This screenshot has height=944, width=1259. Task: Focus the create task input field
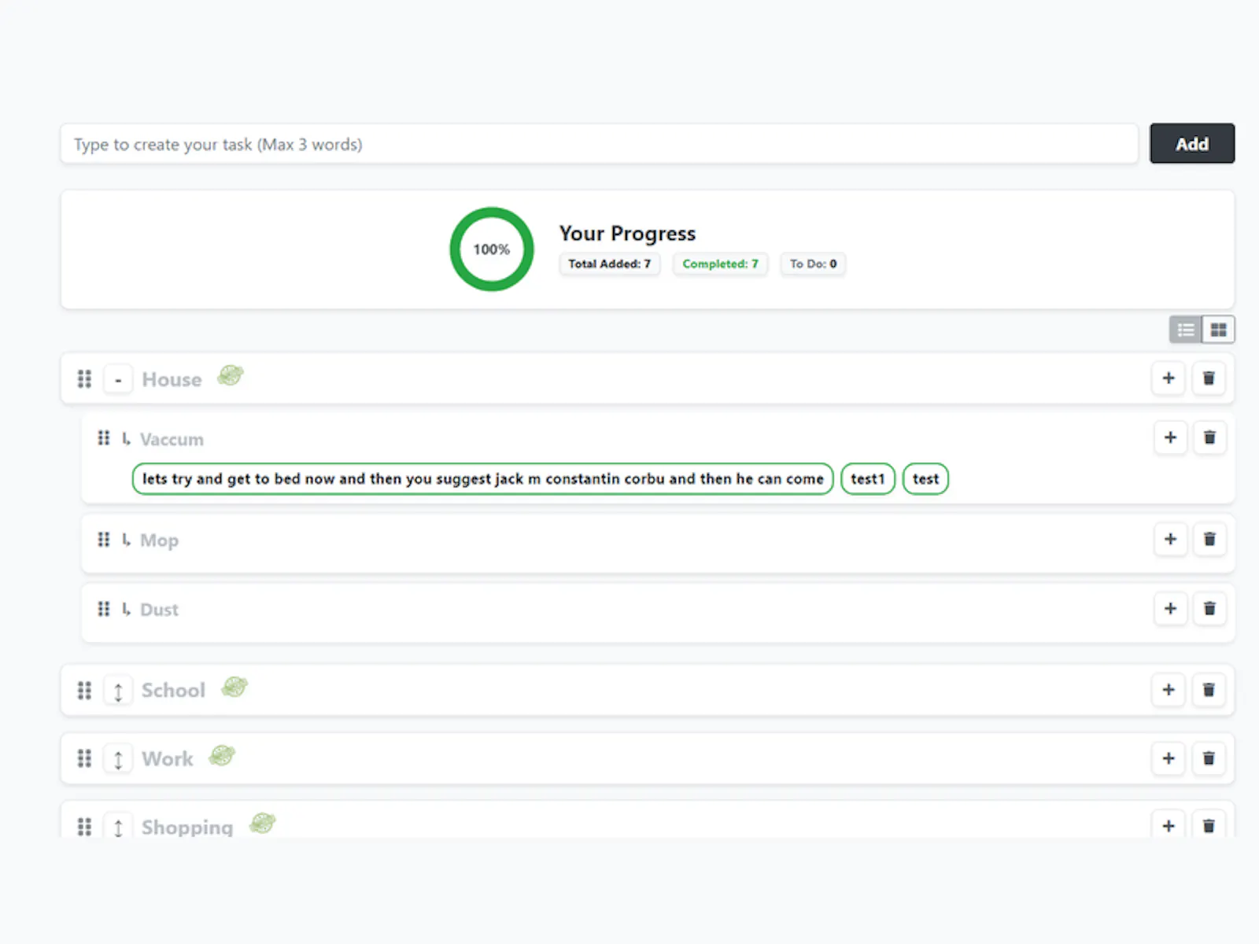[600, 144]
